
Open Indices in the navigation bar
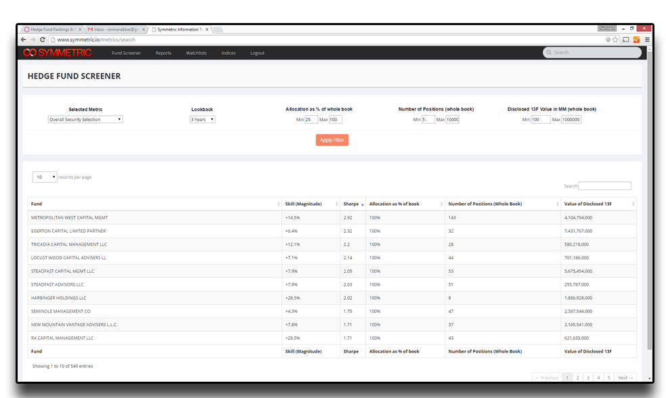pos(229,53)
